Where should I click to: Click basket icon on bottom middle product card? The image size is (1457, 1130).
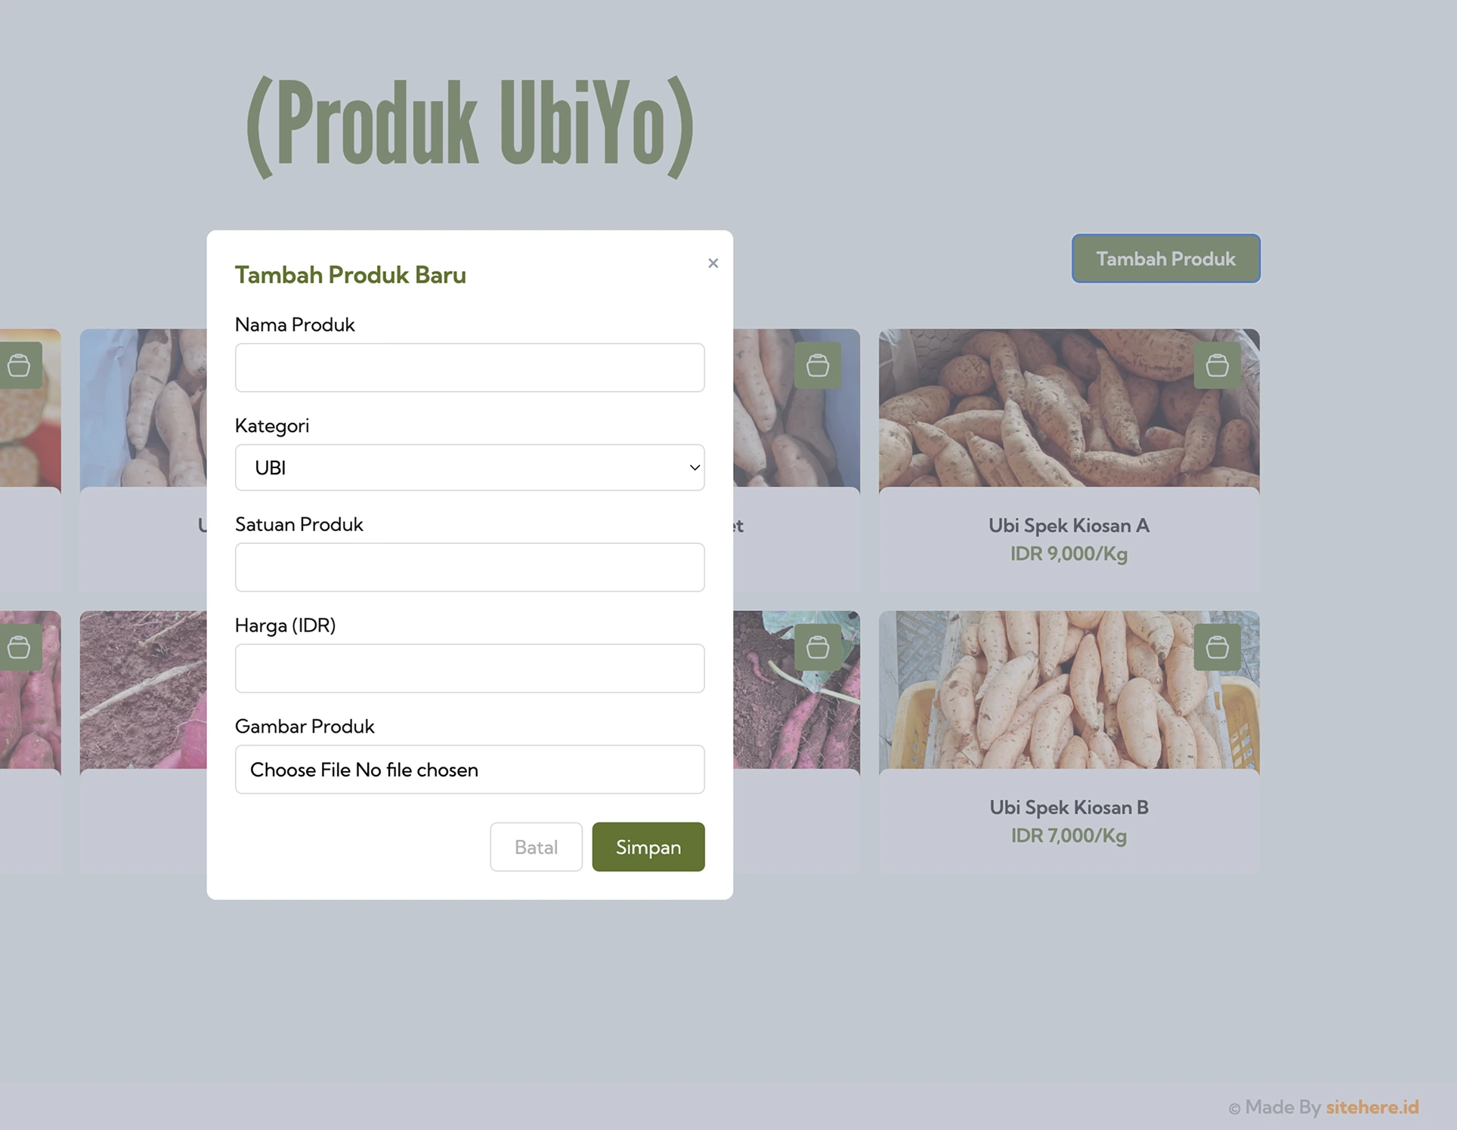point(818,647)
